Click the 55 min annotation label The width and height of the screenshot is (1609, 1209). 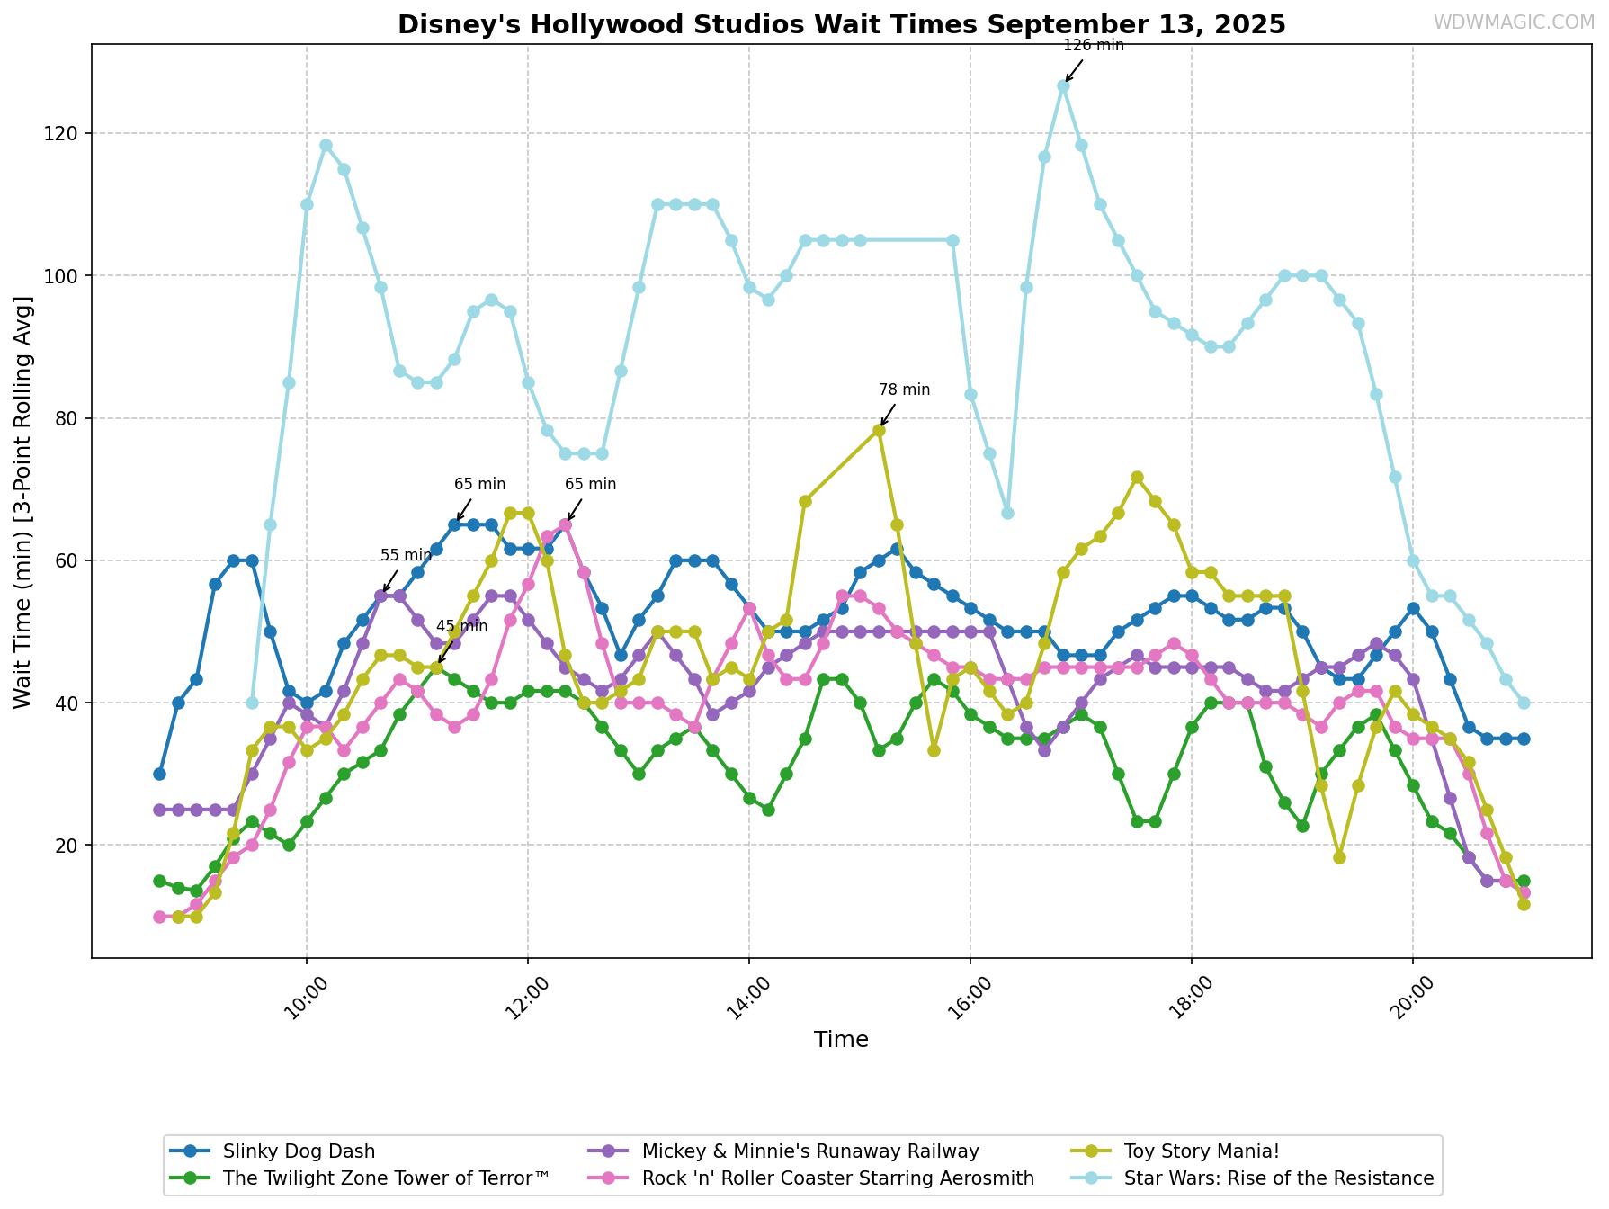[406, 555]
